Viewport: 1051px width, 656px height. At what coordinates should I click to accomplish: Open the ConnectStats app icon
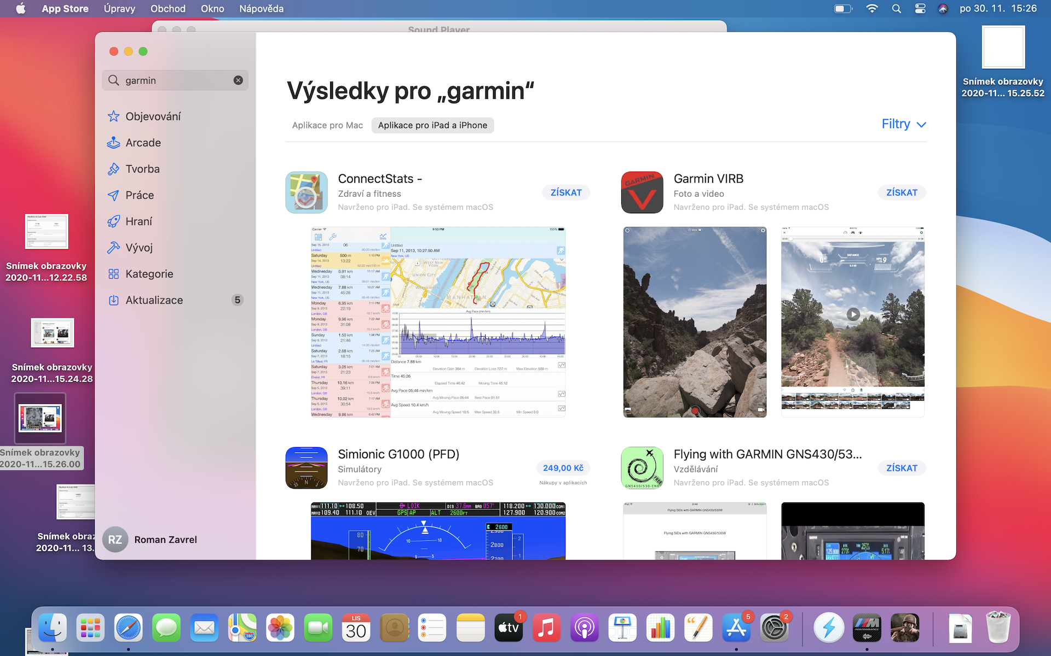coord(307,192)
